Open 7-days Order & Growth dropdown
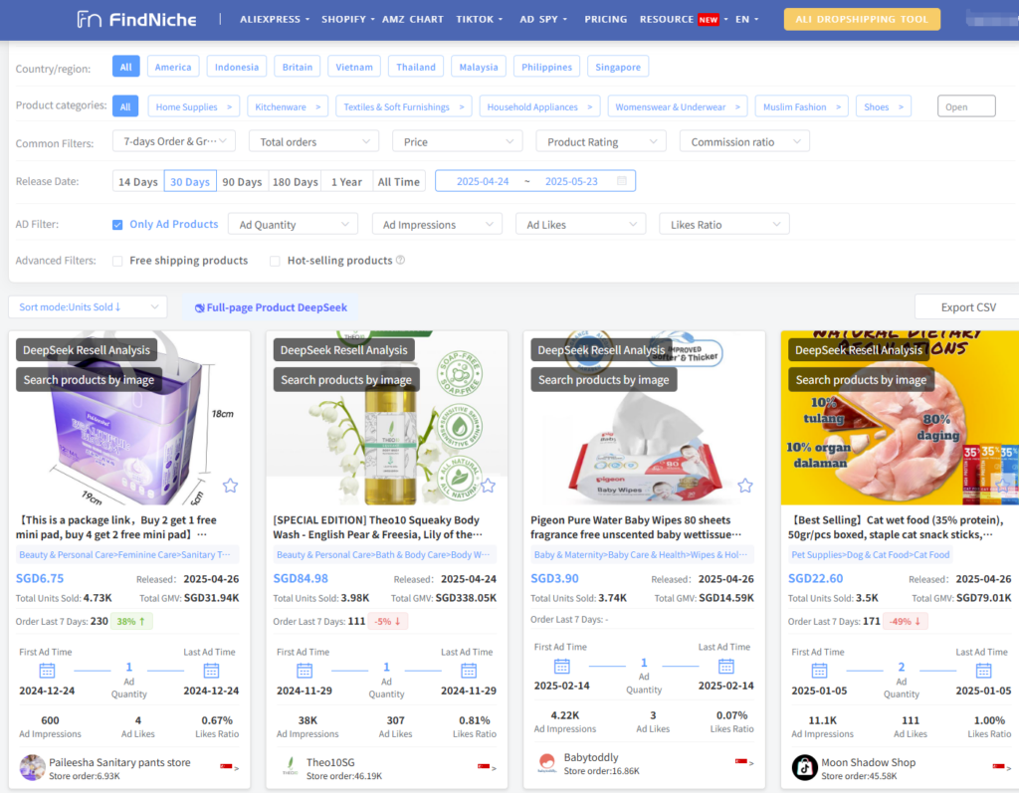Viewport: 1019px width, 793px height. (x=174, y=141)
